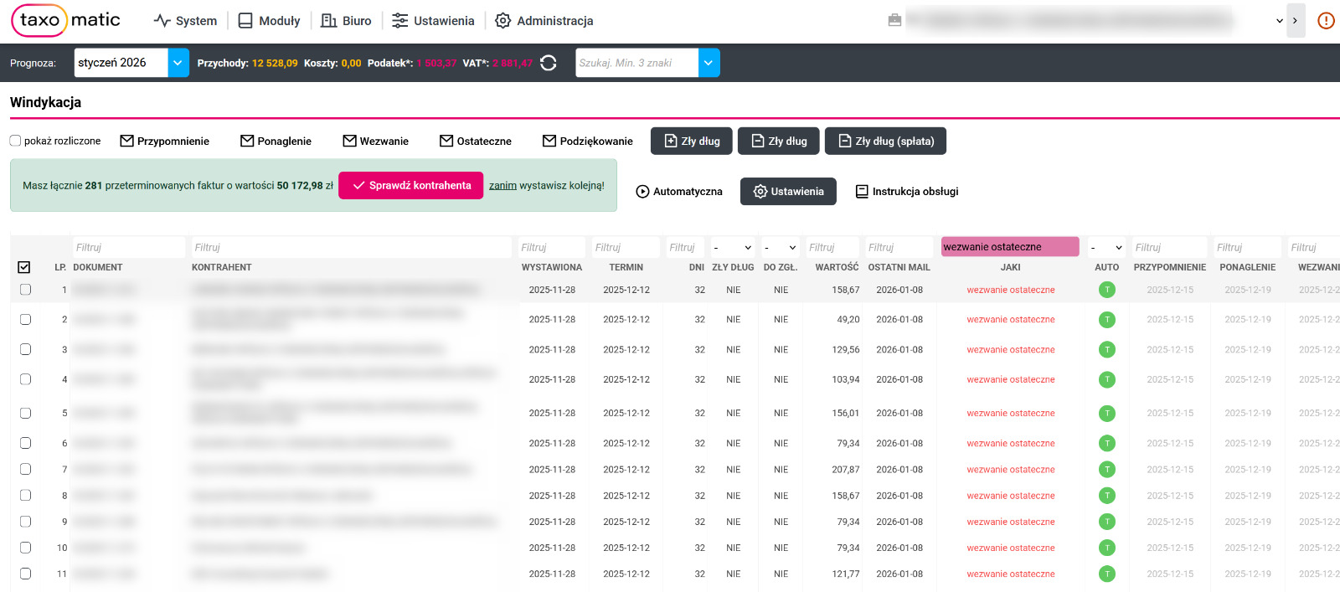Click the red alert icon top right
The image size is (1340, 592).
(1326, 21)
